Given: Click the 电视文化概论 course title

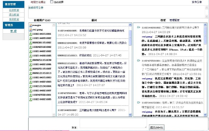Looking at the screenshot, I should point(38,2).
